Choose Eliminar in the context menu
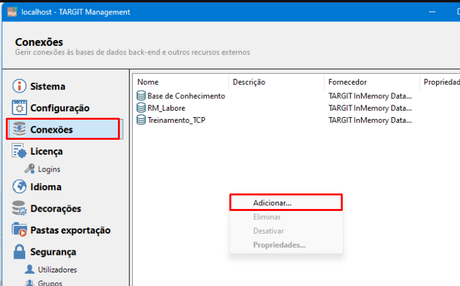This screenshot has width=460, height=286. point(286,217)
